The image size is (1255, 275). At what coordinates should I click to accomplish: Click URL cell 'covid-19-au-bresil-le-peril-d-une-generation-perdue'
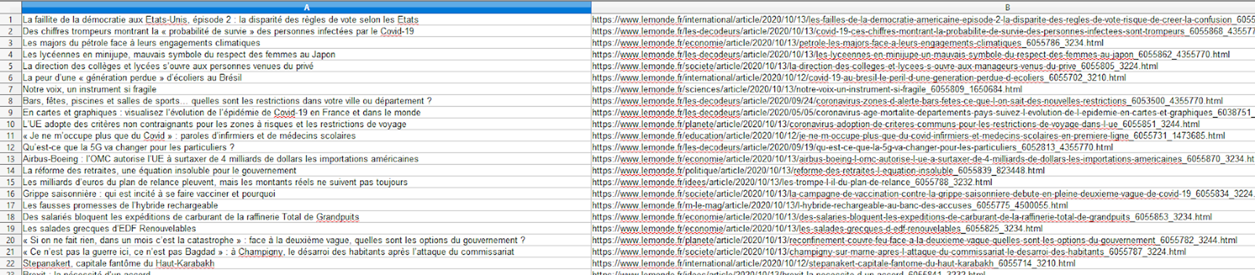(923, 77)
